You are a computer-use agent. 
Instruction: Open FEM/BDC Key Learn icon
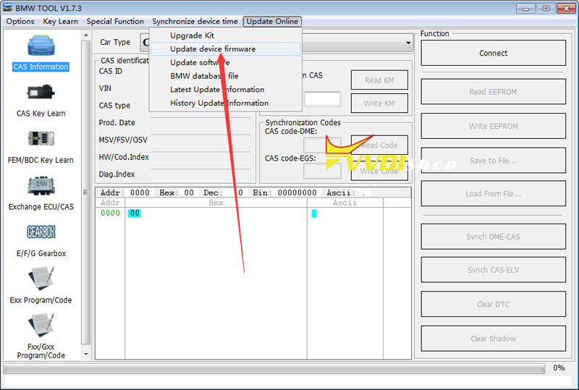[41, 138]
